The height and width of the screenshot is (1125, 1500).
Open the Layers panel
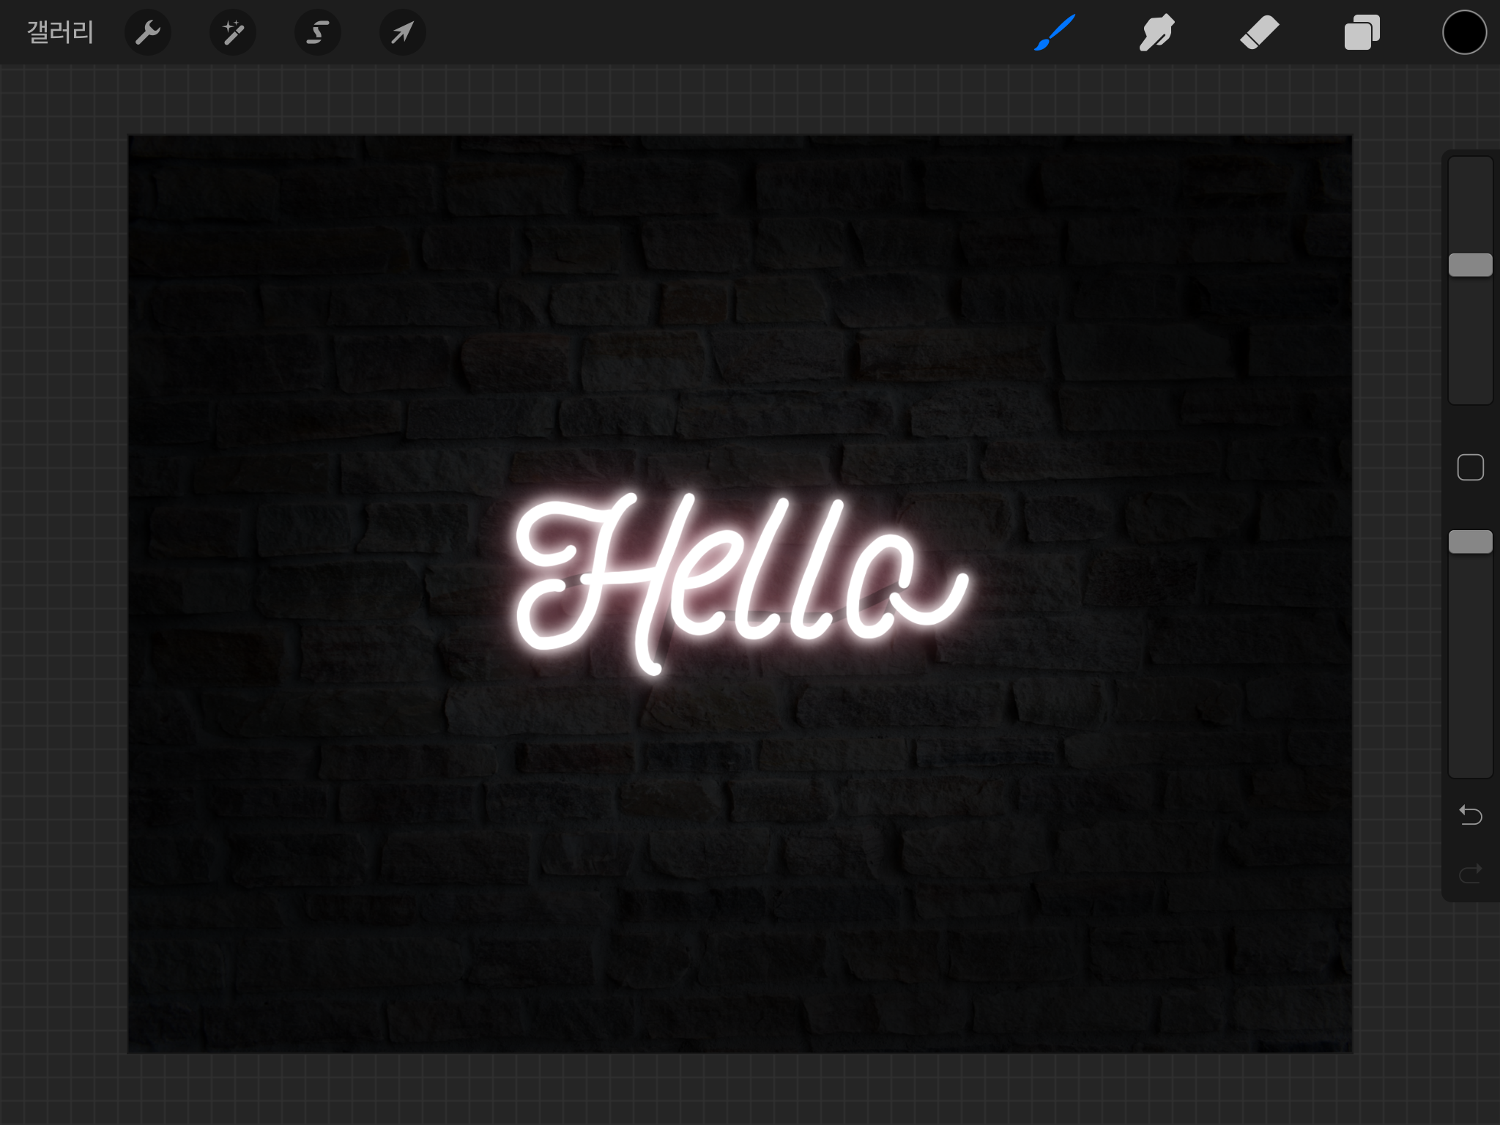pos(1362,32)
